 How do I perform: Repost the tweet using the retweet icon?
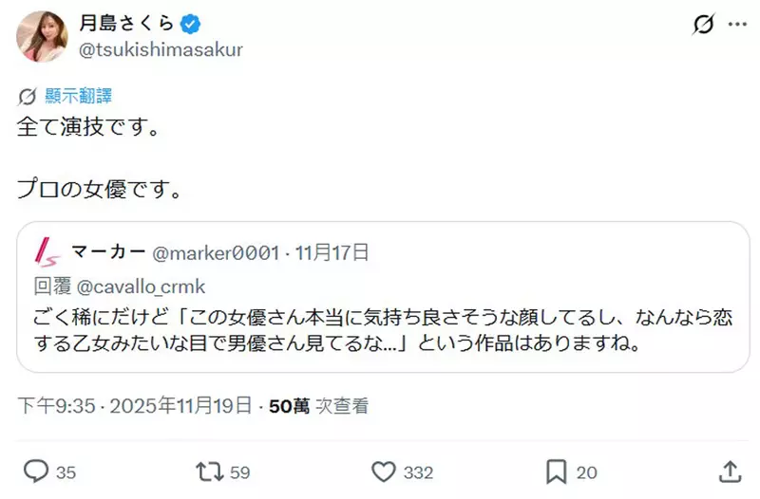pyautogui.click(x=206, y=471)
